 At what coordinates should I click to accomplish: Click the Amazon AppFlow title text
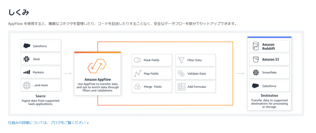click(x=98, y=79)
